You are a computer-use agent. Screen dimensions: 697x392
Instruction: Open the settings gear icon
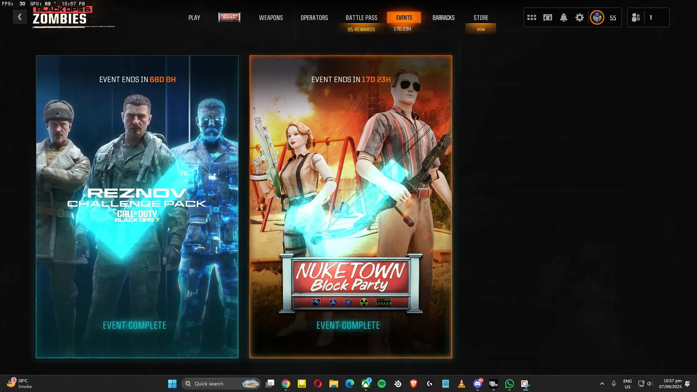click(x=579, y=17)
